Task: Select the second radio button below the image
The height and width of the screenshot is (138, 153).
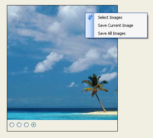Action: tap(19, 125)
